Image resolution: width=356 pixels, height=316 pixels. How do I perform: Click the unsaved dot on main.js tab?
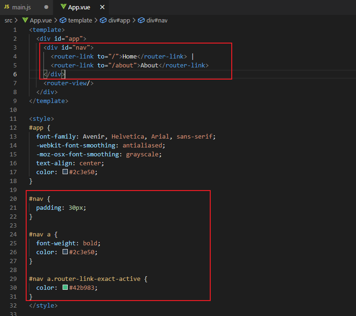(x=46, y=7)
